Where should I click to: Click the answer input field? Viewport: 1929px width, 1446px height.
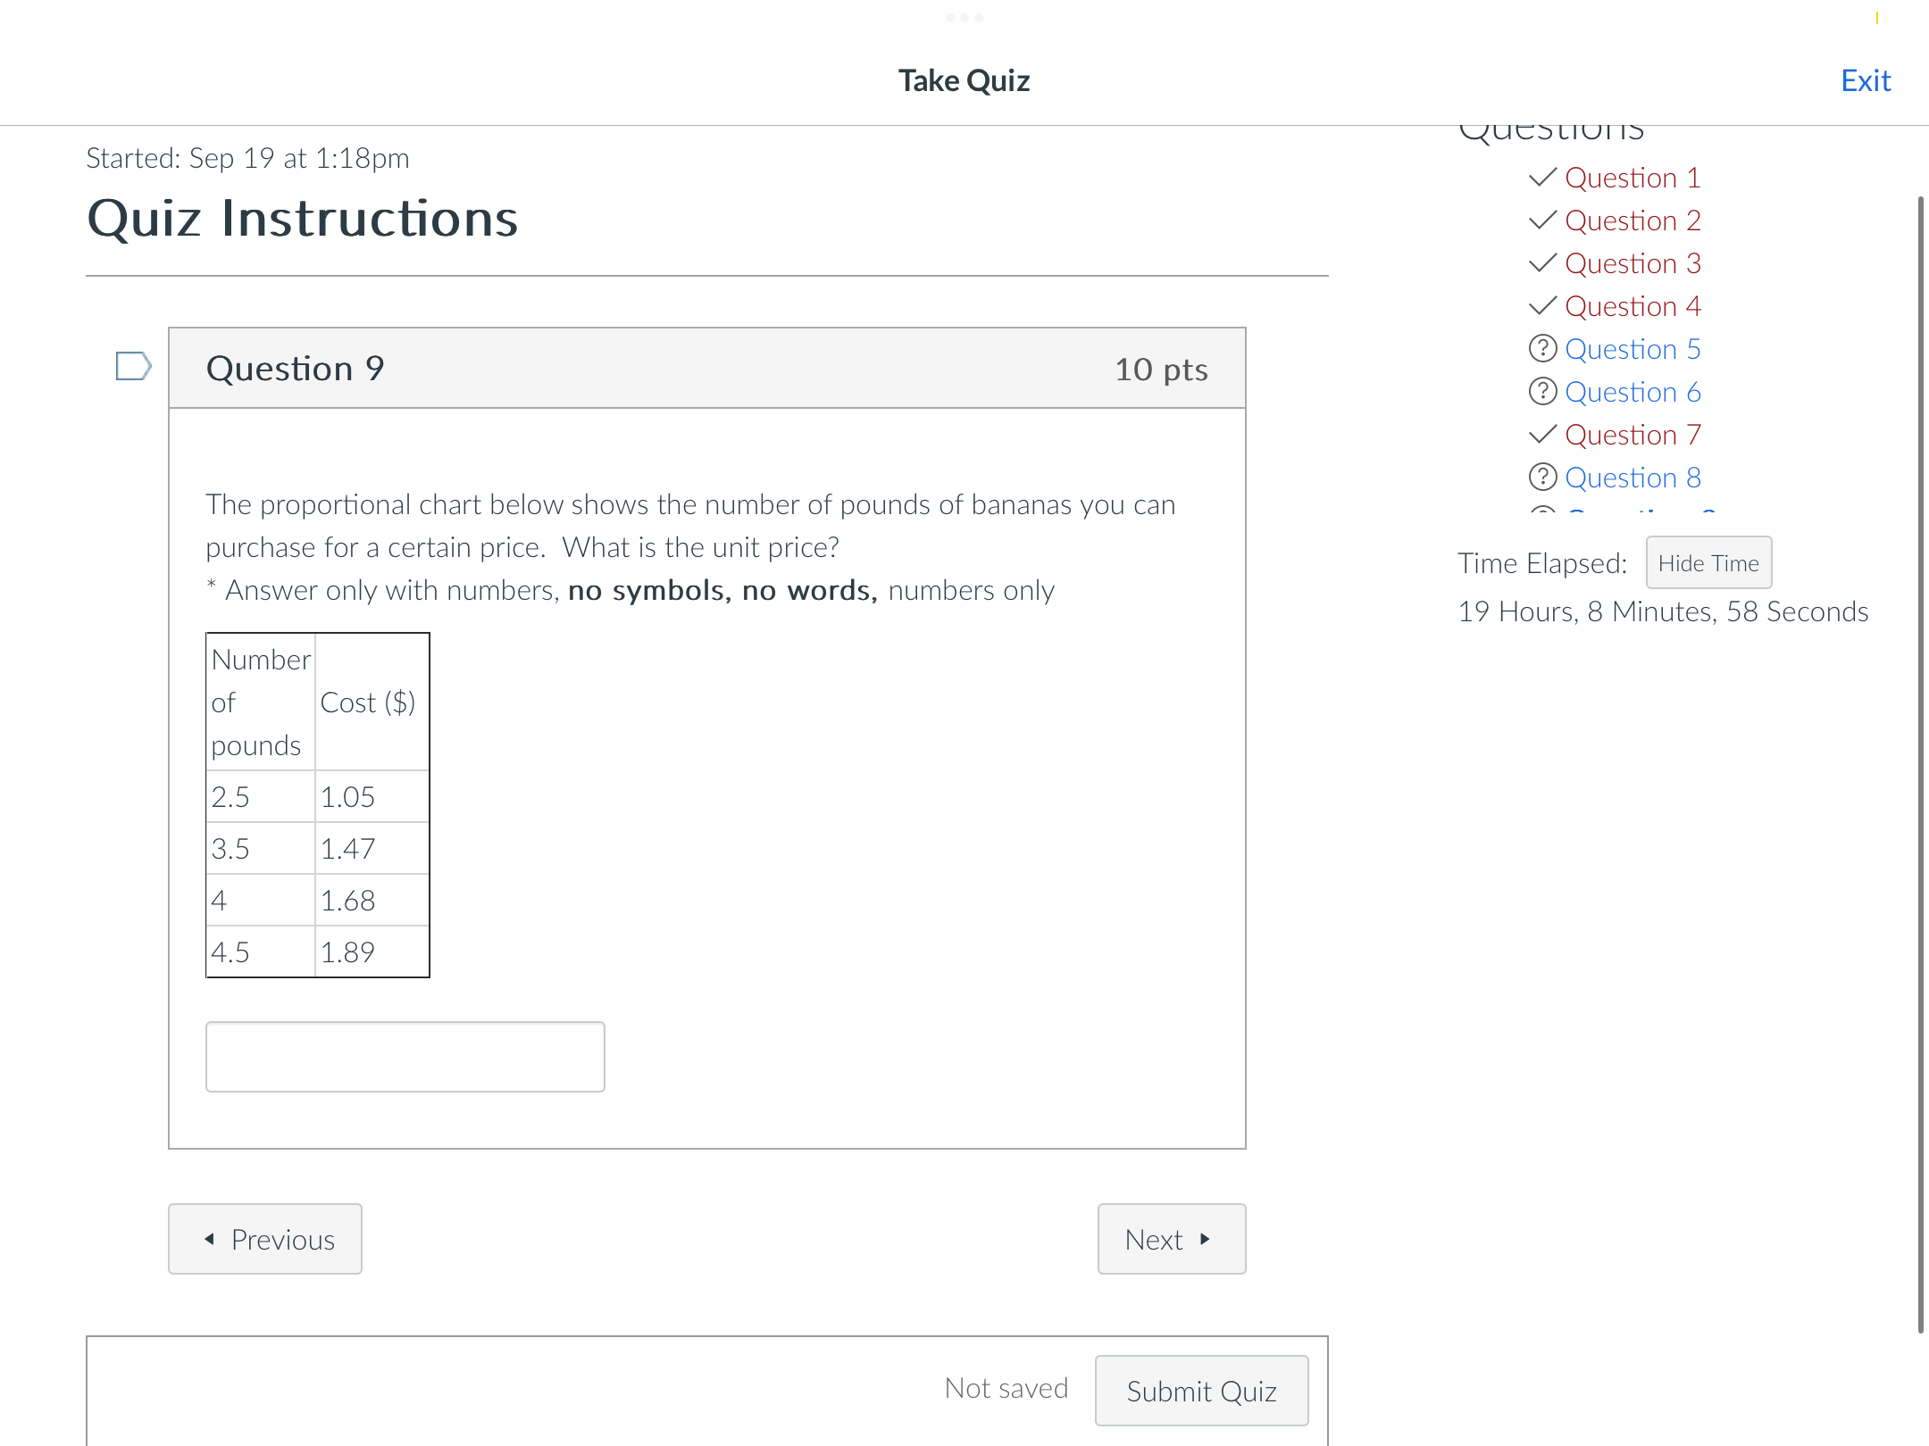click(x=405, y=1057)
